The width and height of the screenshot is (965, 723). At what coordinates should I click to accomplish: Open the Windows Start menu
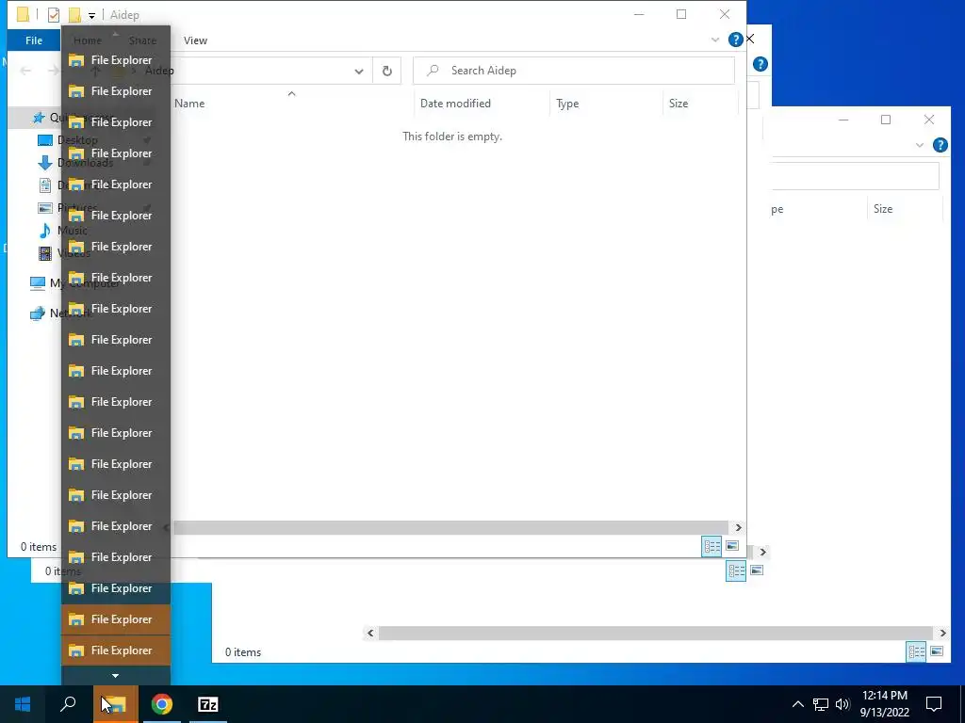pyautogui.click(x=23, y=704)
